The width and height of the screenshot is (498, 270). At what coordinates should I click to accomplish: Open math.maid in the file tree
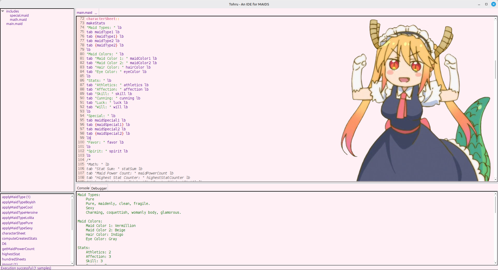coord(18,19)
